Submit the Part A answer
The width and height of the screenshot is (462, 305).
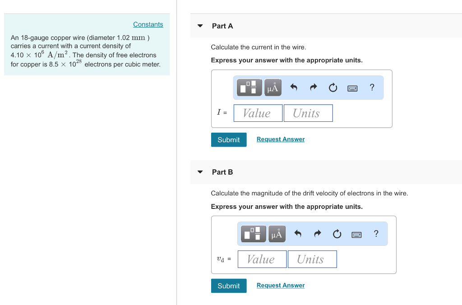point(229,140)
